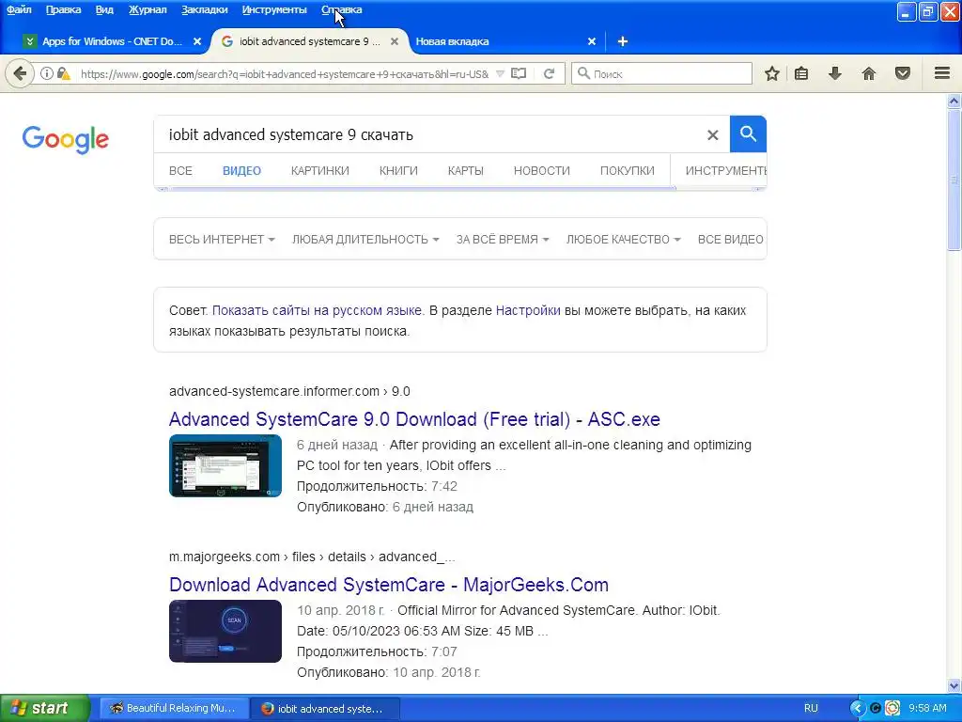The image size is (962, 722).
Task: Expand the ЛЮБАЯ ДЛИТЕЛЬНОСТЬ filter dropdown
Action: 365,240
